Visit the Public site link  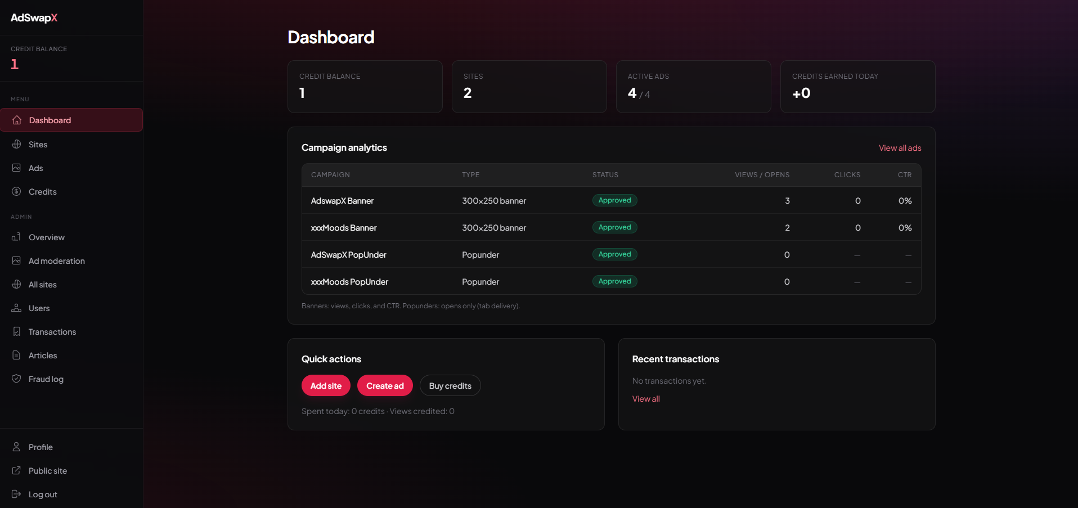71,470
